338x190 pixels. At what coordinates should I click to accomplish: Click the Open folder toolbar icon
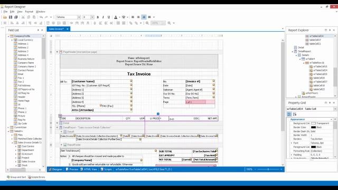tap(5, 17)
